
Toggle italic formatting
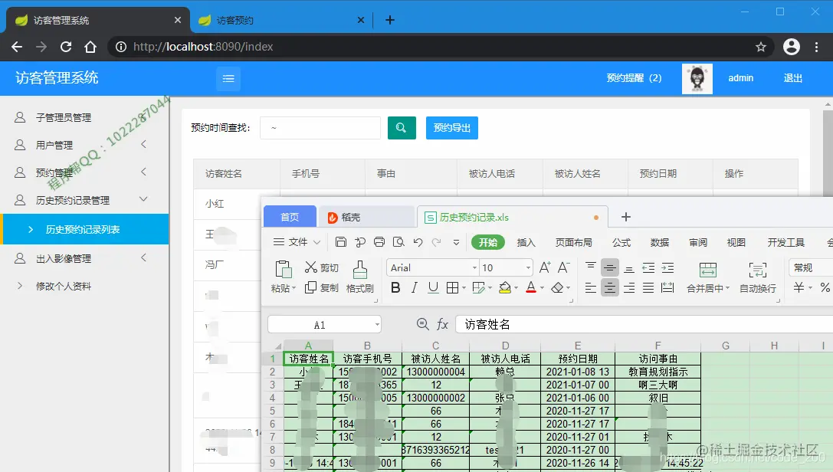tap(414, 288)
